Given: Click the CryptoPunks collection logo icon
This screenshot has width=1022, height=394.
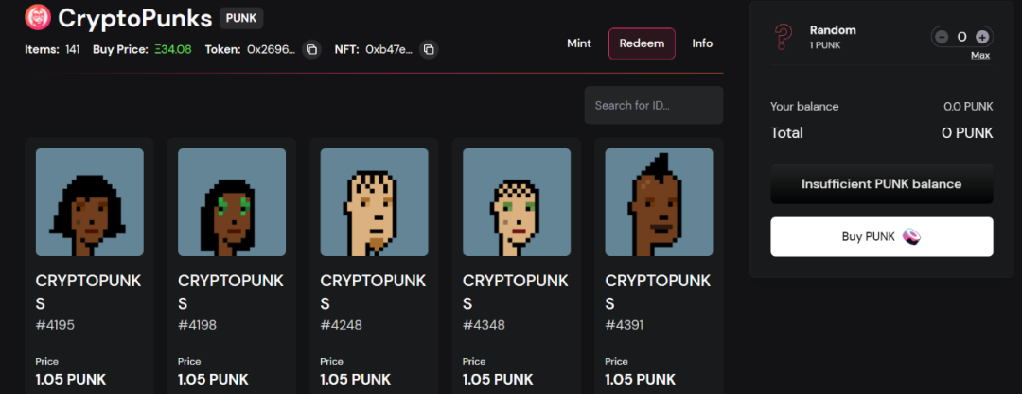Looking at the screenshot, I should [38, 18].
